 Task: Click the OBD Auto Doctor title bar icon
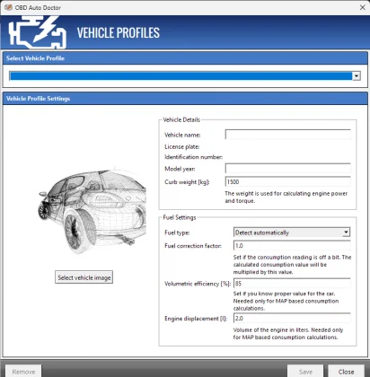pos(8,7)
